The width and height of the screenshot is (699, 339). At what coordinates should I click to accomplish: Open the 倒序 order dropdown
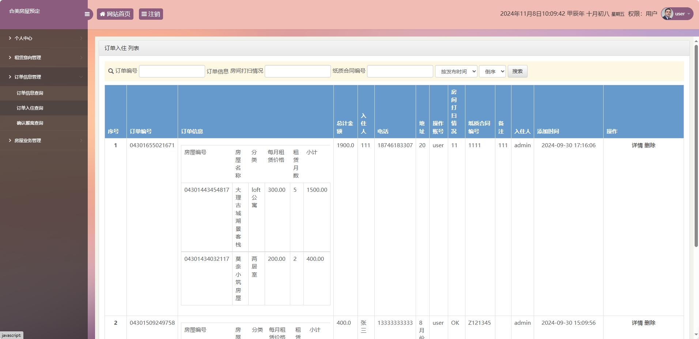click(492, 71)
